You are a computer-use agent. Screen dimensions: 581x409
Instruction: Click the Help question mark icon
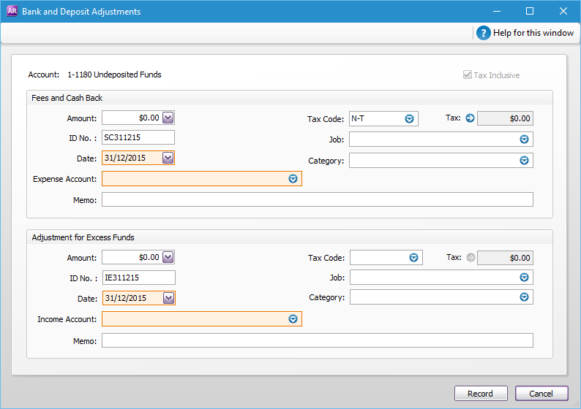tap(483, 33)
